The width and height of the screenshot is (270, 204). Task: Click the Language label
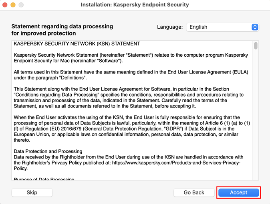(x=170, y=27)
